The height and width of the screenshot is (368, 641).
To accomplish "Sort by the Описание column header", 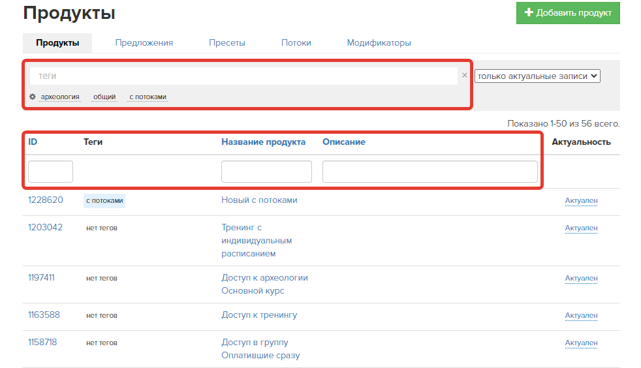I will 344,142.
